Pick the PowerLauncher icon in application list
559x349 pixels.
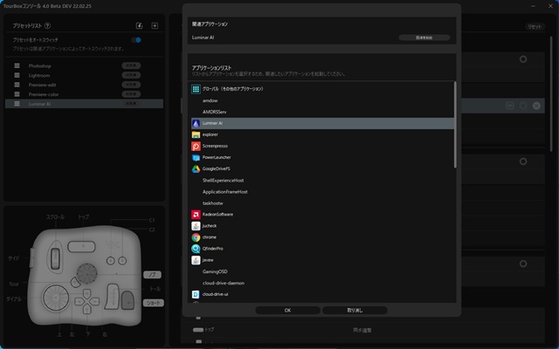196,157
